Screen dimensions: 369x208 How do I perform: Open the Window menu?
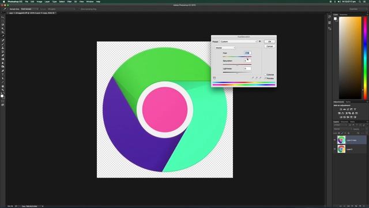(90, 2)
